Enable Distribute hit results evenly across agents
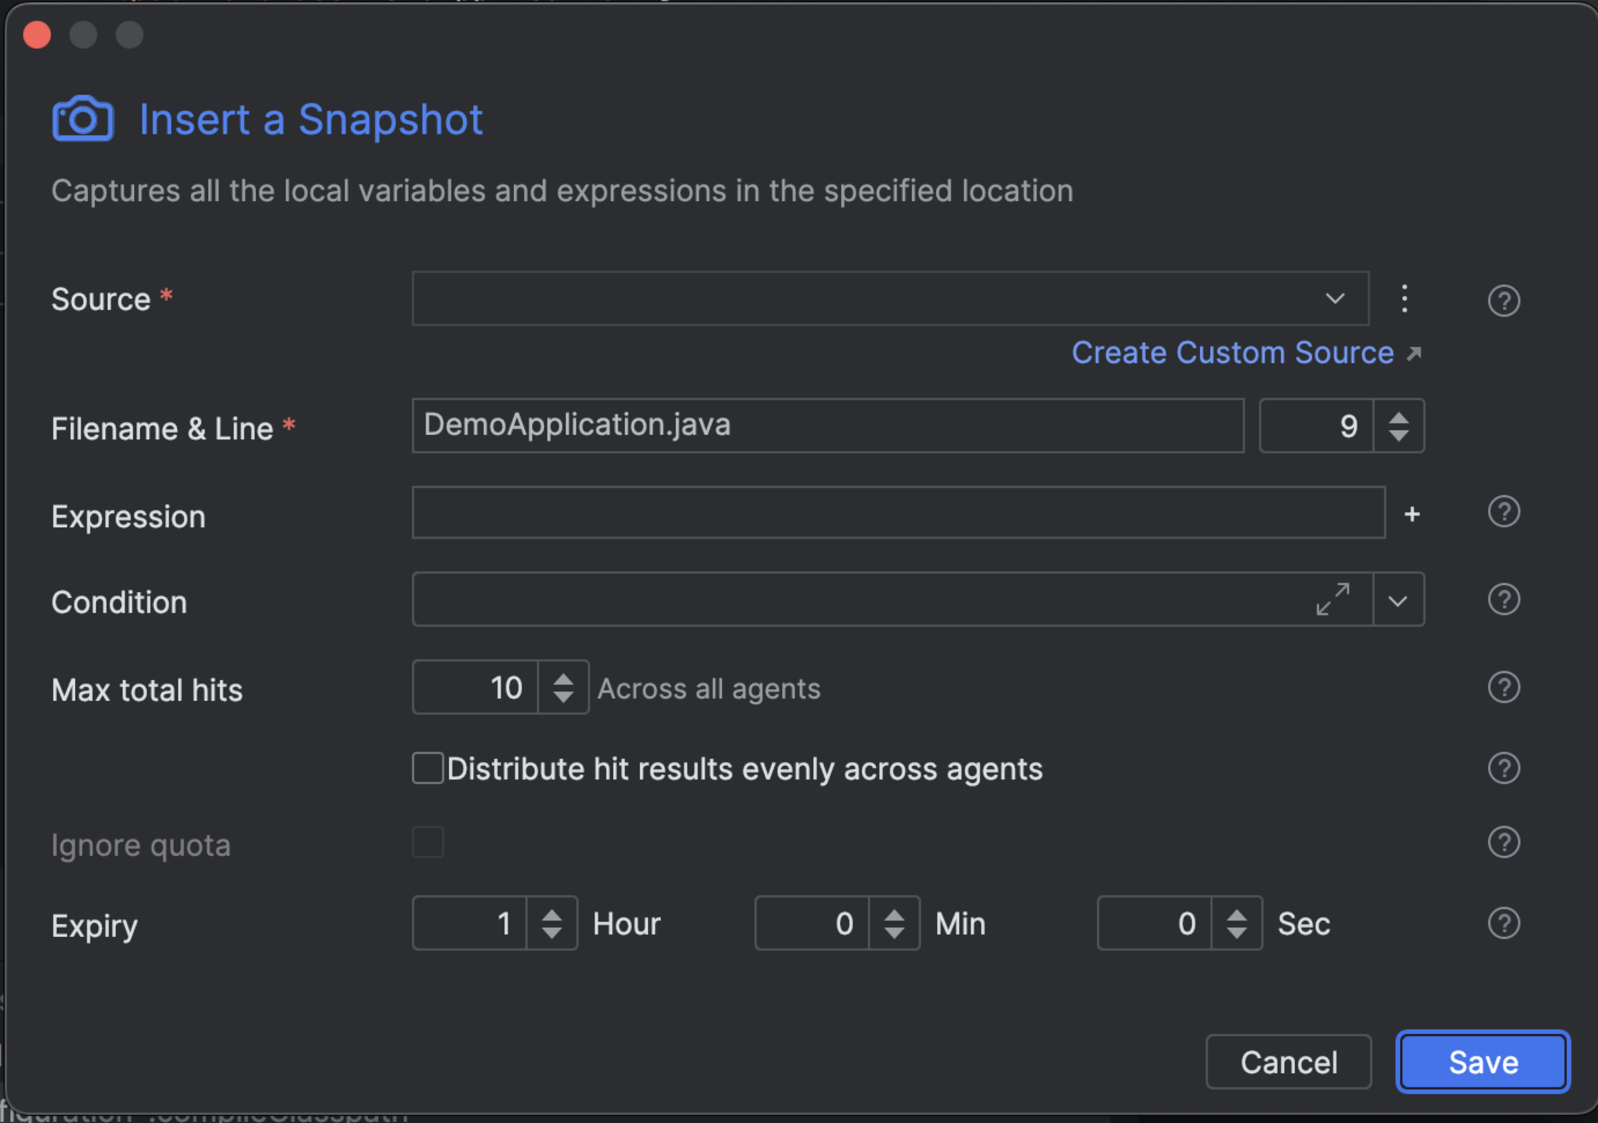Viewport: 1598px width, 1123px height. pyautogui.click(x=428, y=768)
